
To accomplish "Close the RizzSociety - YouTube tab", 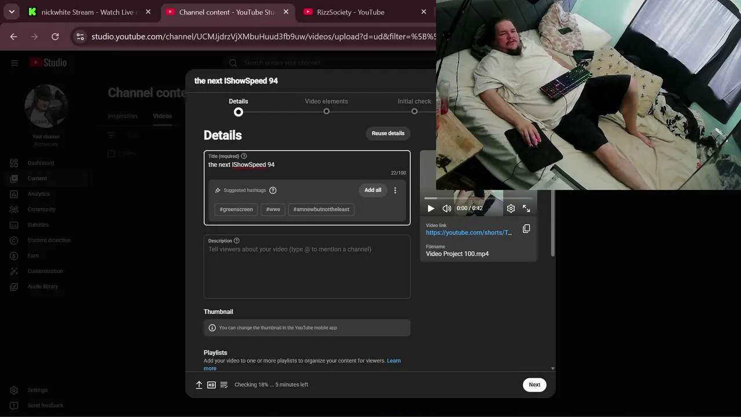I will point(424,12).
